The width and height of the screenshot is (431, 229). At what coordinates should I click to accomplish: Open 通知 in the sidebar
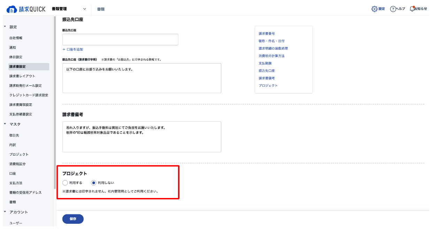click(x=13, y=47)
